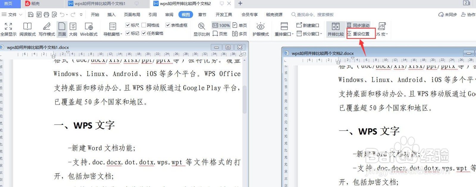The height and width of the screenshot is (187, 476).
Task: Choose 多页 multi-page view
Action: click(240, 34)
